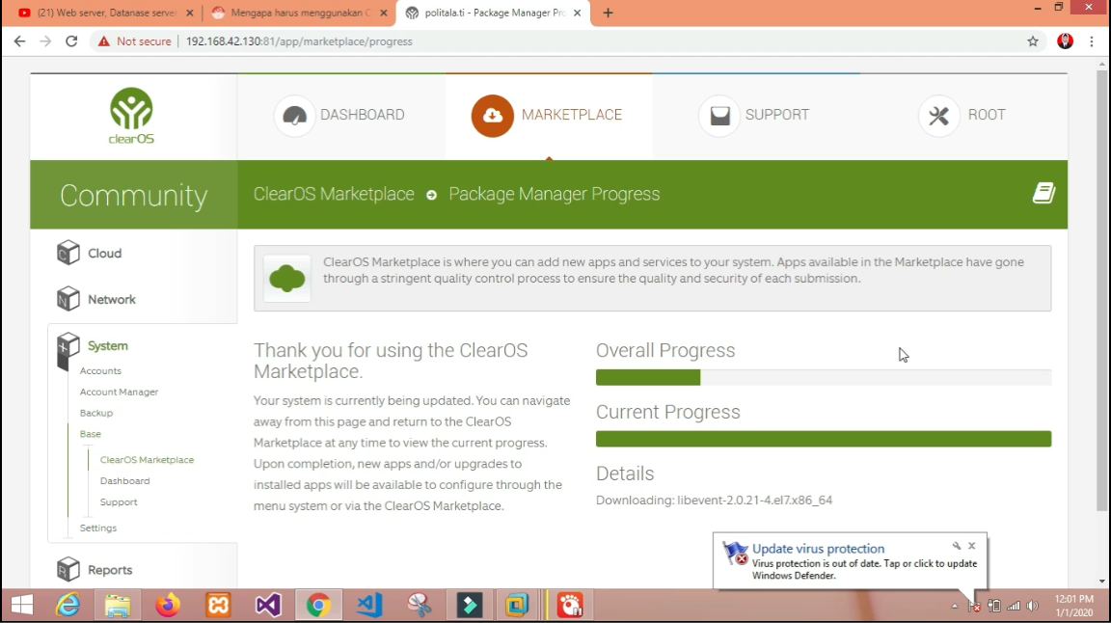
Task: Open Accounts under System
Action: (100, 370)
